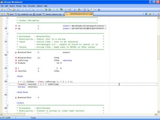Image resolution: width=160 pixels, height=120 pixels.
Task: Open the Edit menu
Action: point(6,6)
